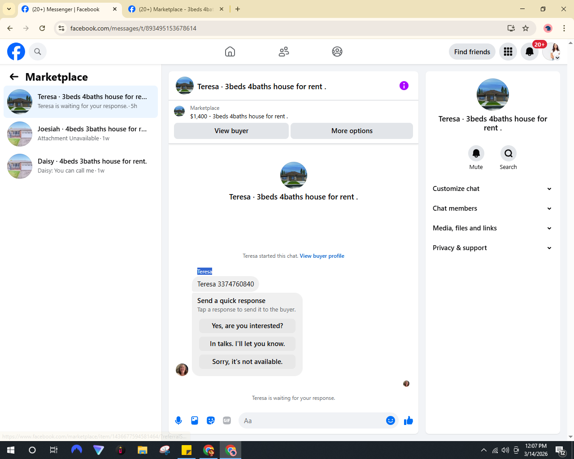
Task: Expand Media, files and links section
Action: click(492, 228)
